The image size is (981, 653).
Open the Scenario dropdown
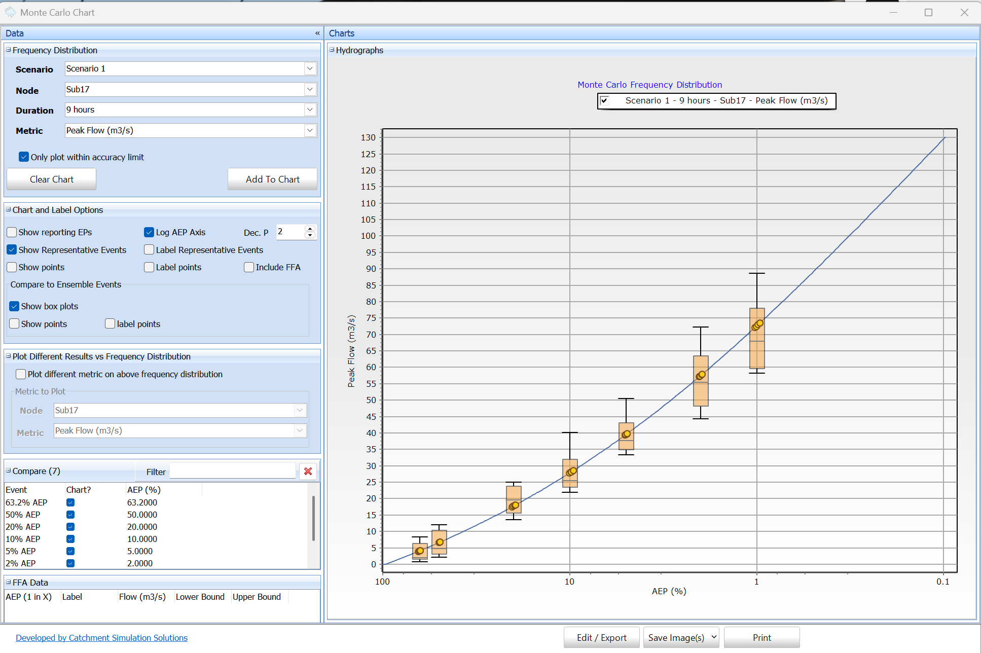pyautogui.click(x=310, y=69)
